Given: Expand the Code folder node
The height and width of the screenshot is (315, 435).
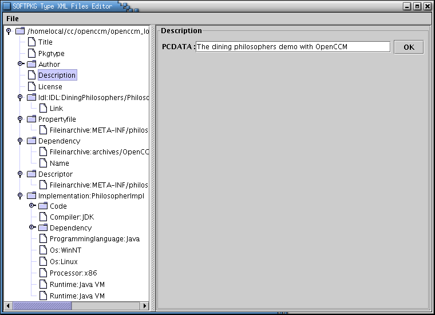Looking at the screenshot, I should coord(32,206).
